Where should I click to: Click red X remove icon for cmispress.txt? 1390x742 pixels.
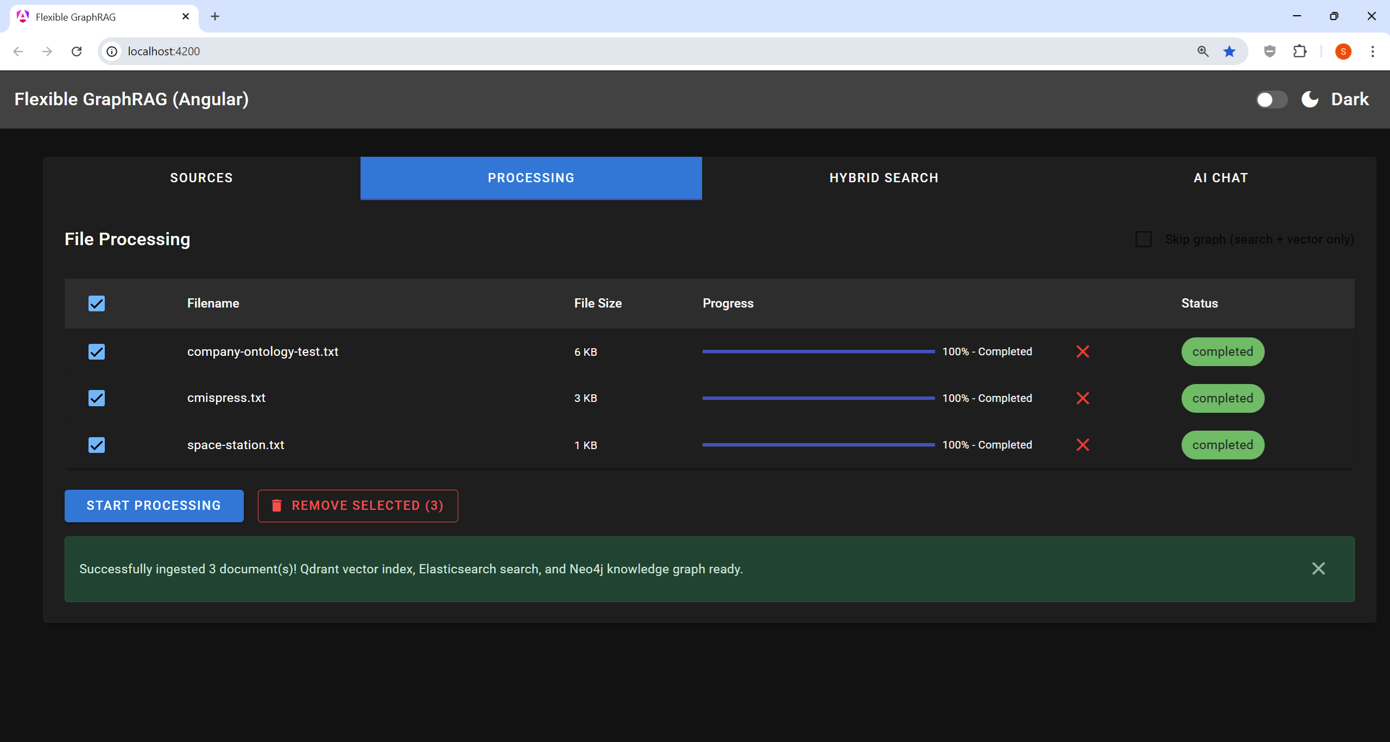pyautogui.click(x=1083, y=398)
